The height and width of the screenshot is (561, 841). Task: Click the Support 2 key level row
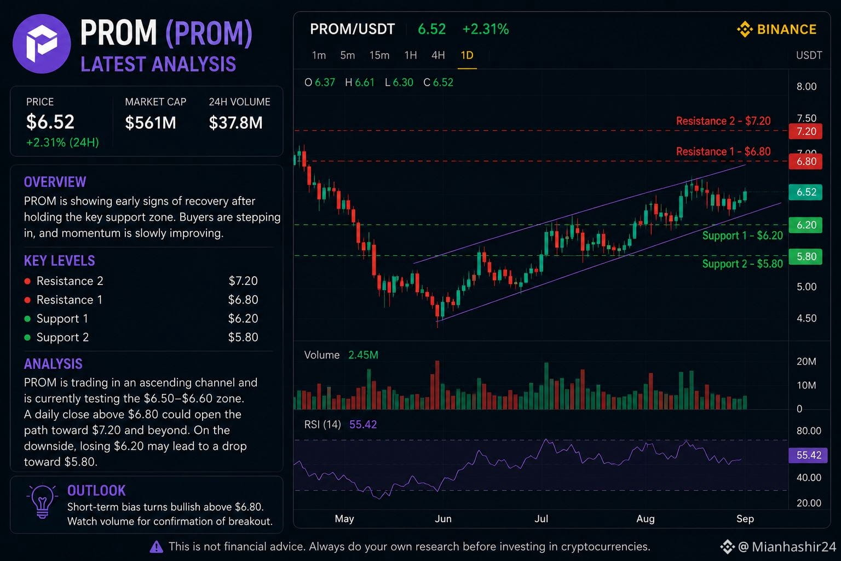[x=141, y=337]
